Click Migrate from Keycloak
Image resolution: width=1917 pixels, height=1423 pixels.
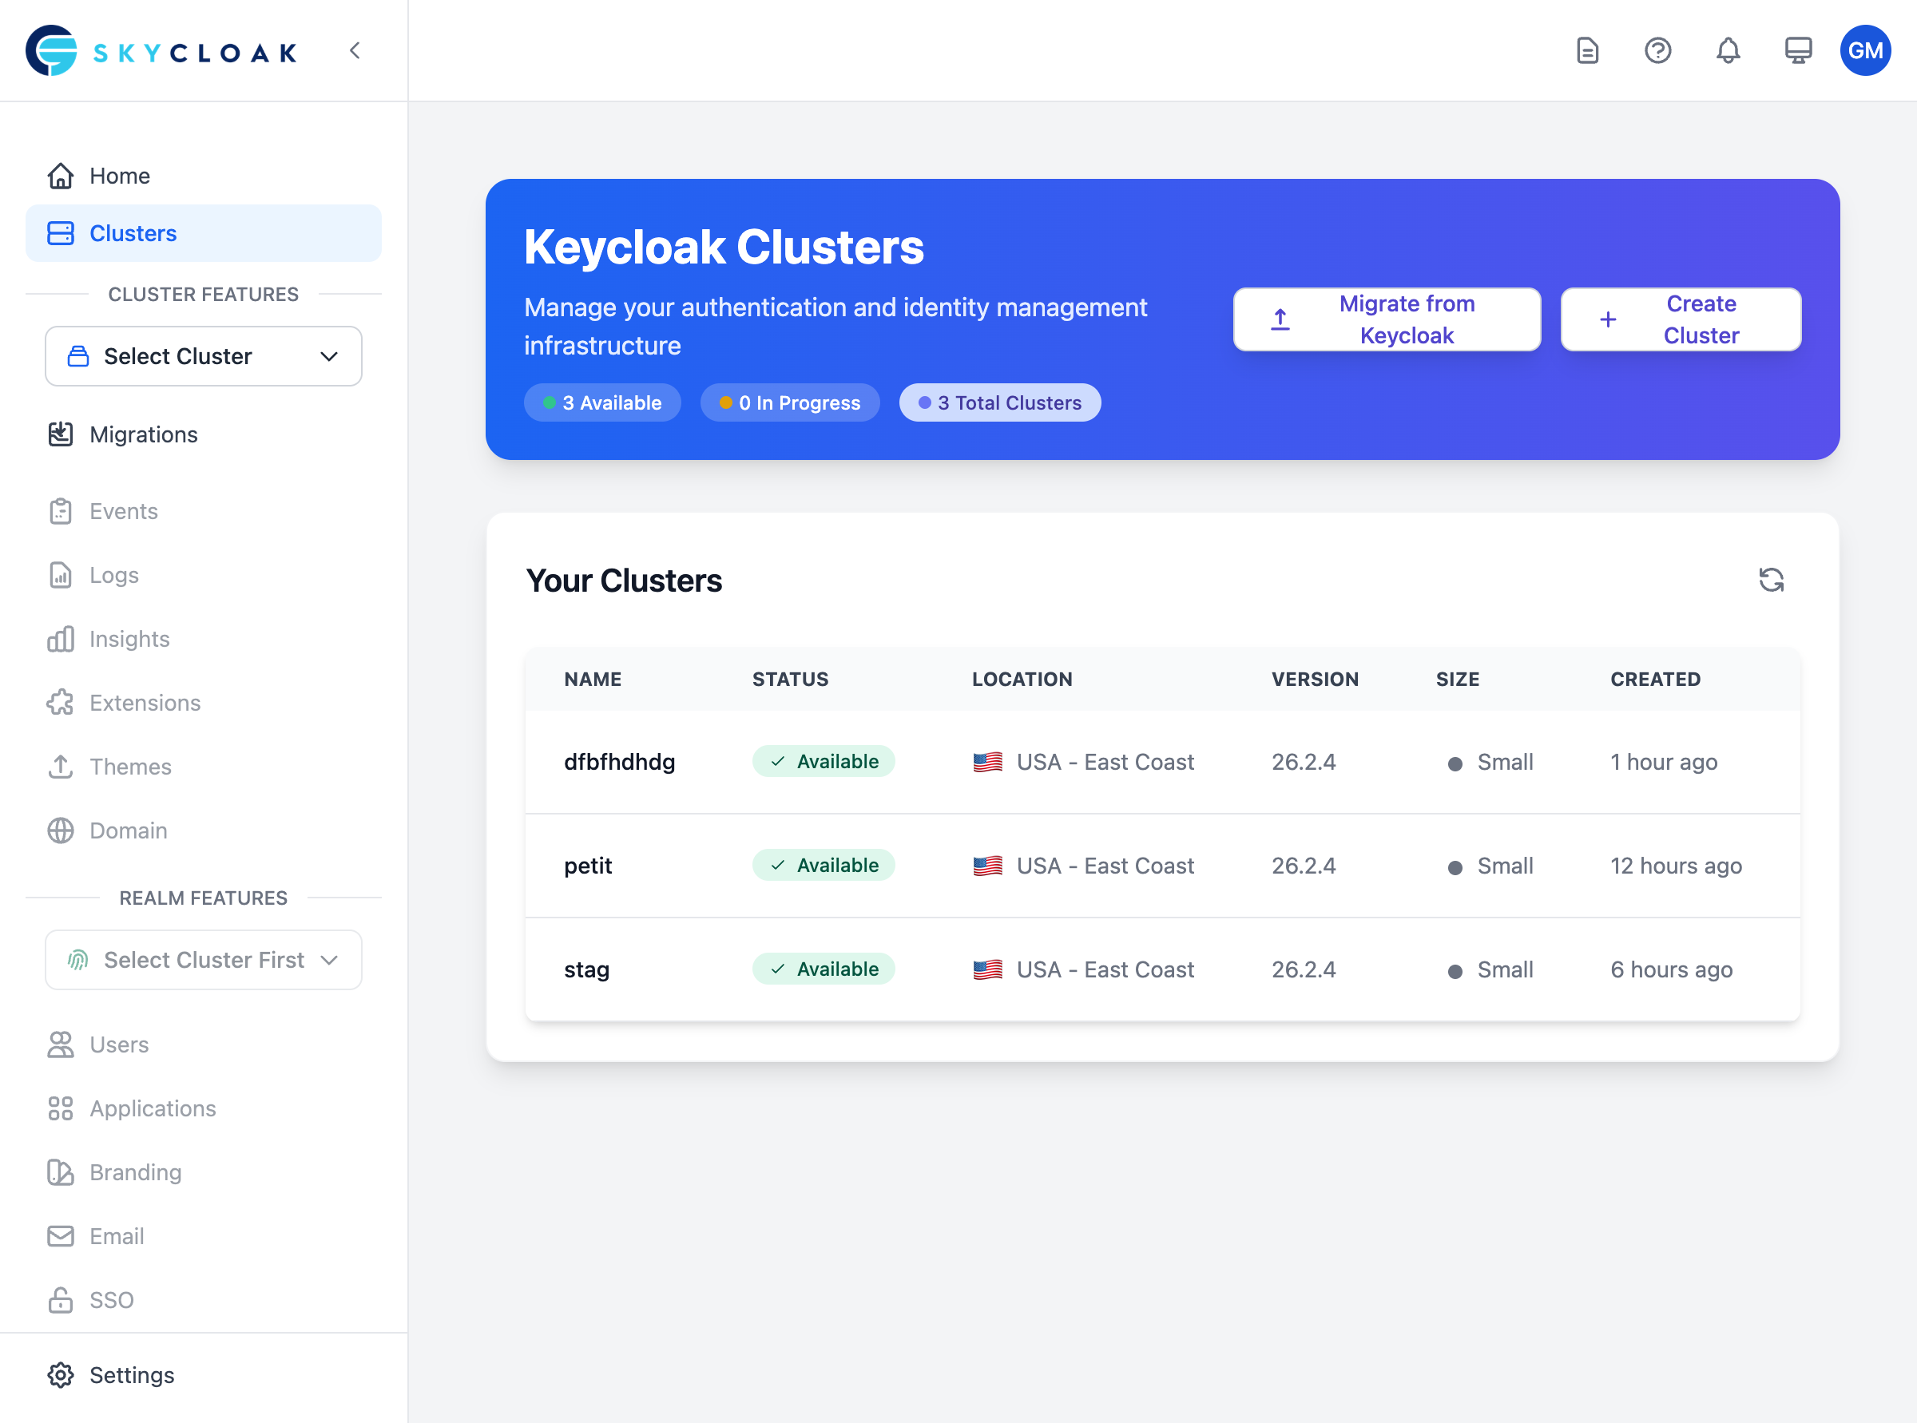pyautogui.click(x=1387, y=319)
